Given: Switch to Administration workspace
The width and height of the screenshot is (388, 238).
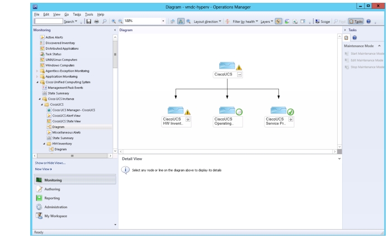Looking at the screenshot, I should (75, 207).
